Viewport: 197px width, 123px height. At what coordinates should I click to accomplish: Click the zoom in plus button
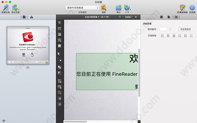[136, 17]
